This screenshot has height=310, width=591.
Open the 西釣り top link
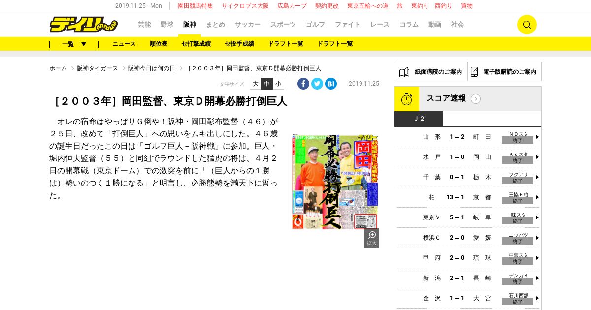coord(443,6)
